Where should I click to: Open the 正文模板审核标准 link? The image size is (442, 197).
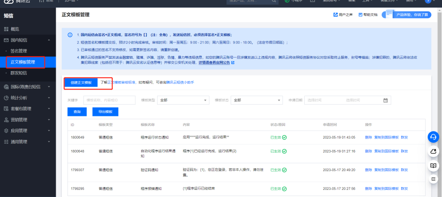tap(122, 82)
